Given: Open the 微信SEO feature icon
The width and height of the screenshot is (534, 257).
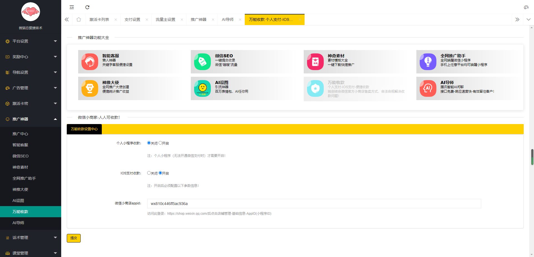Looking at the screenshot, I should [x=202, y=62].
